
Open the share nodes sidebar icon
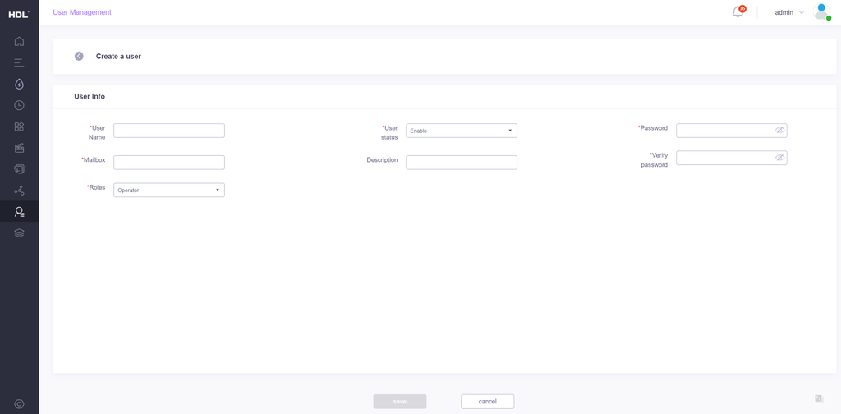(x=20, y=191)
